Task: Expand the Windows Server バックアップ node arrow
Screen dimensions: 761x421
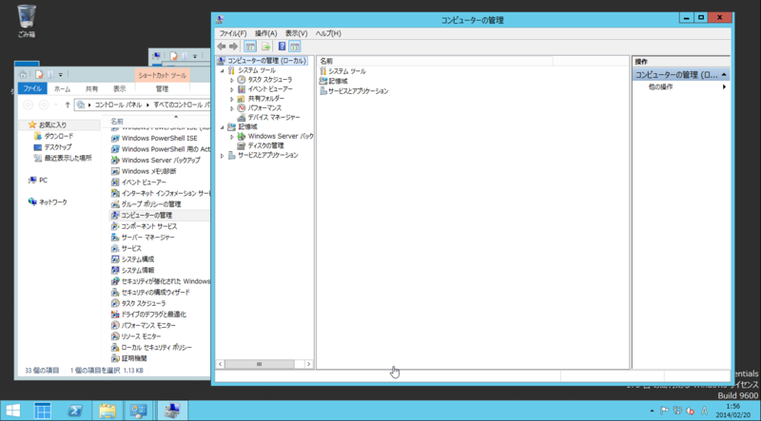Action: (x=232, y=137)
